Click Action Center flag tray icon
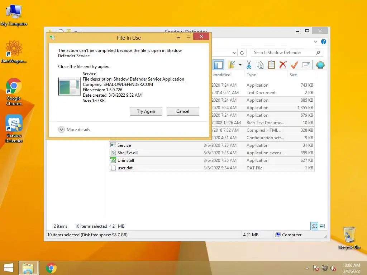The height and width of the screenshot is (275, 367). (x=316, y=268)
